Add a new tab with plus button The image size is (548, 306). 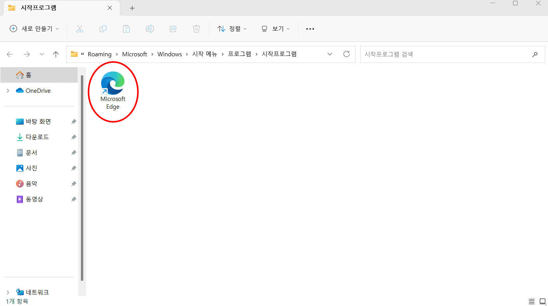132,8
